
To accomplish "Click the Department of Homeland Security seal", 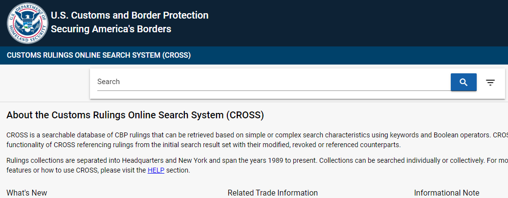I will [27, 23].
